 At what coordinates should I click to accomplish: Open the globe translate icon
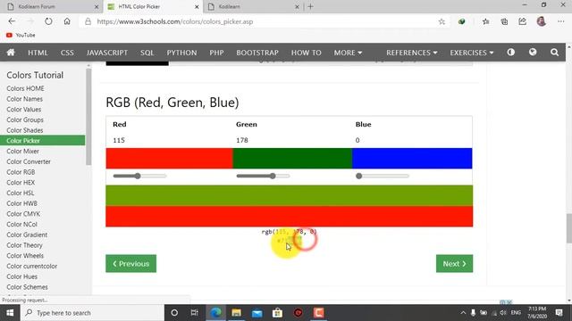533,53
